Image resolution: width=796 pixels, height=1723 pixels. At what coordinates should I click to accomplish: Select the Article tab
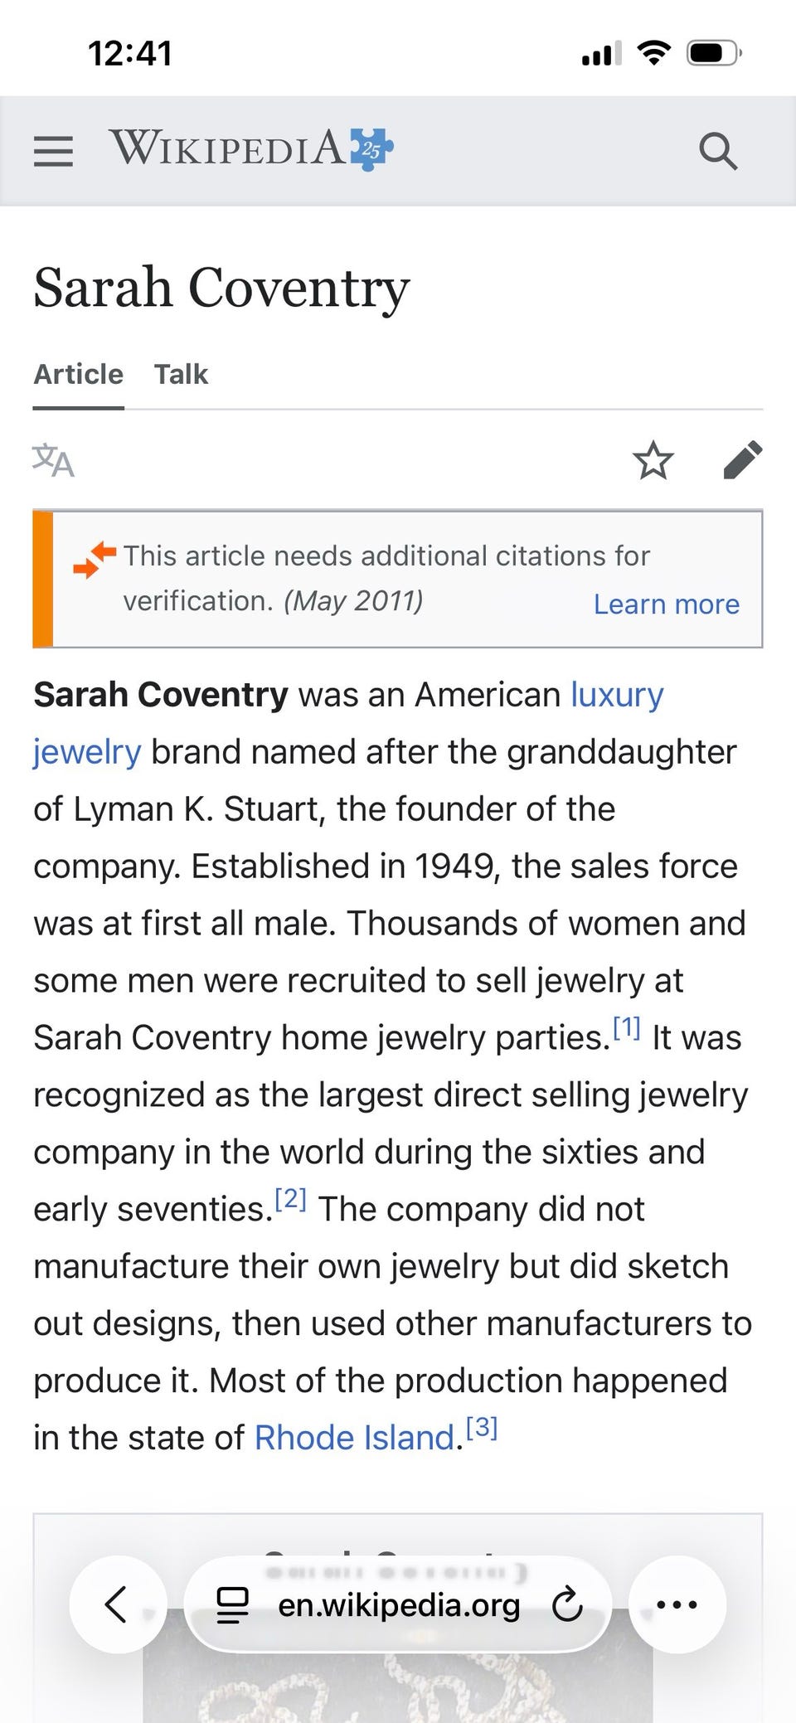point(79,375)
